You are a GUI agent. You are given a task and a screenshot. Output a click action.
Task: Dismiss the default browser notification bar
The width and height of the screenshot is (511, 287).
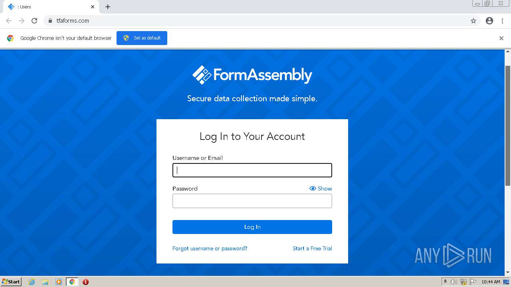(x=501, y=38)
